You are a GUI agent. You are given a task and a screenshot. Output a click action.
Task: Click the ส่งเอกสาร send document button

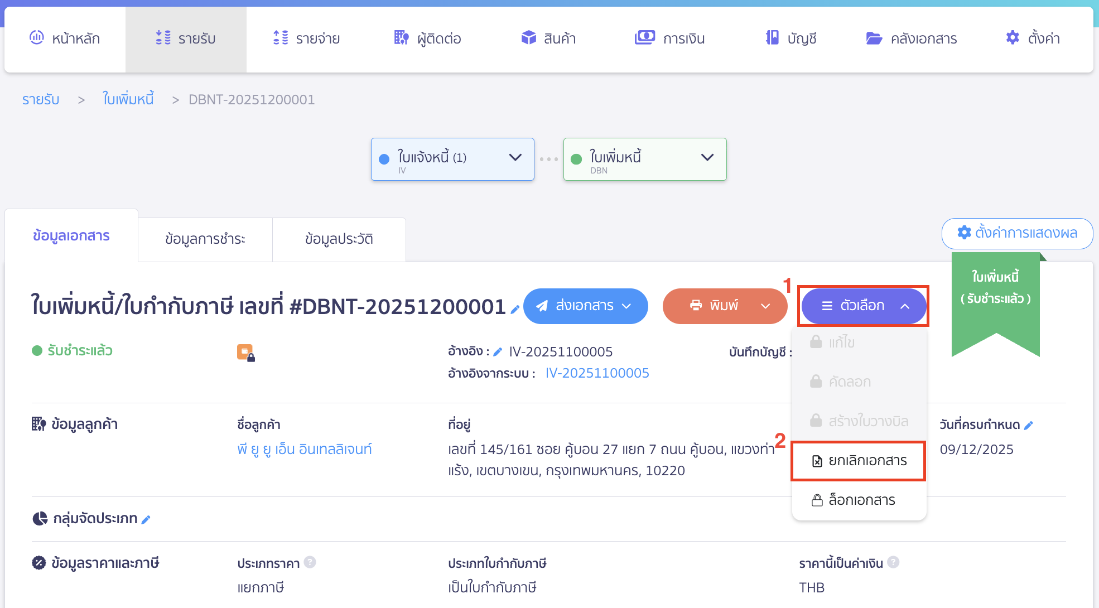tap(585, 306)
